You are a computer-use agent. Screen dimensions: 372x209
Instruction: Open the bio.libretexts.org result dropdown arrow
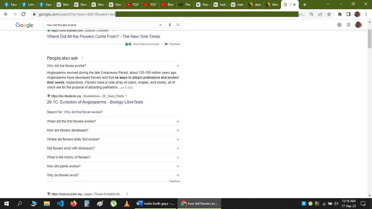[x=126, y=96]
